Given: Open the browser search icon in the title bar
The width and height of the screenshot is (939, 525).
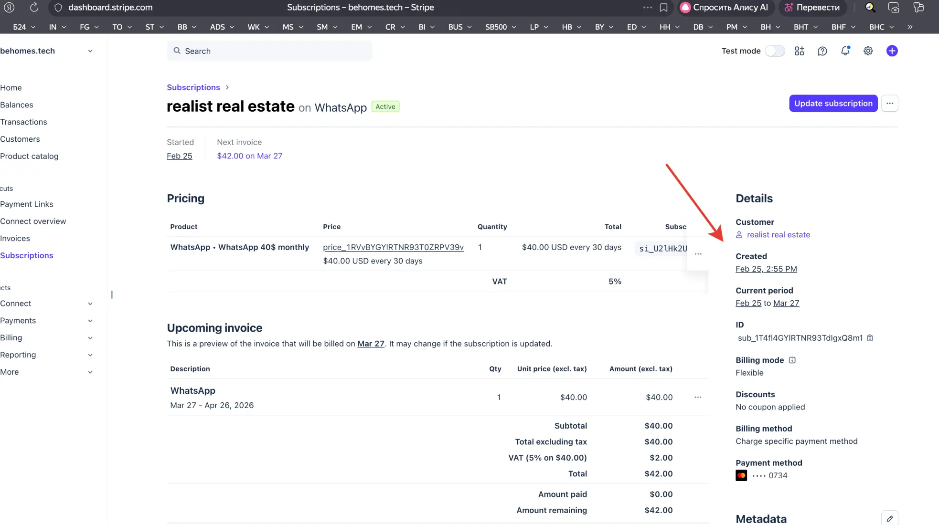Looking at the screenshot, I should point(870,8).
